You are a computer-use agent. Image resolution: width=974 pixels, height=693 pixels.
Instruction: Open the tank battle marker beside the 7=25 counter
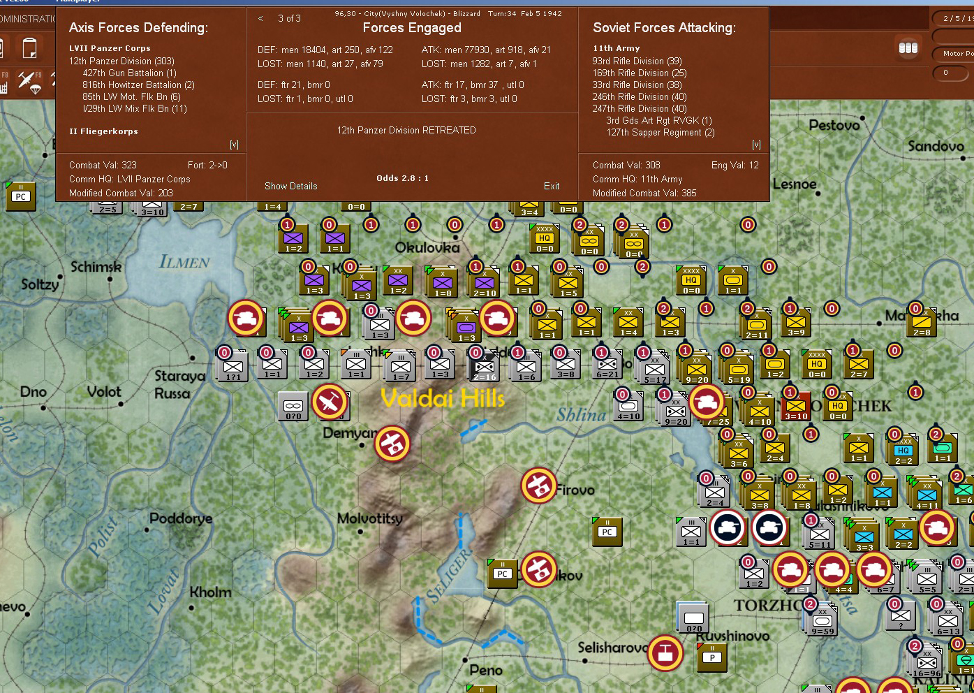pyautogui.click(x=706, y=402)
